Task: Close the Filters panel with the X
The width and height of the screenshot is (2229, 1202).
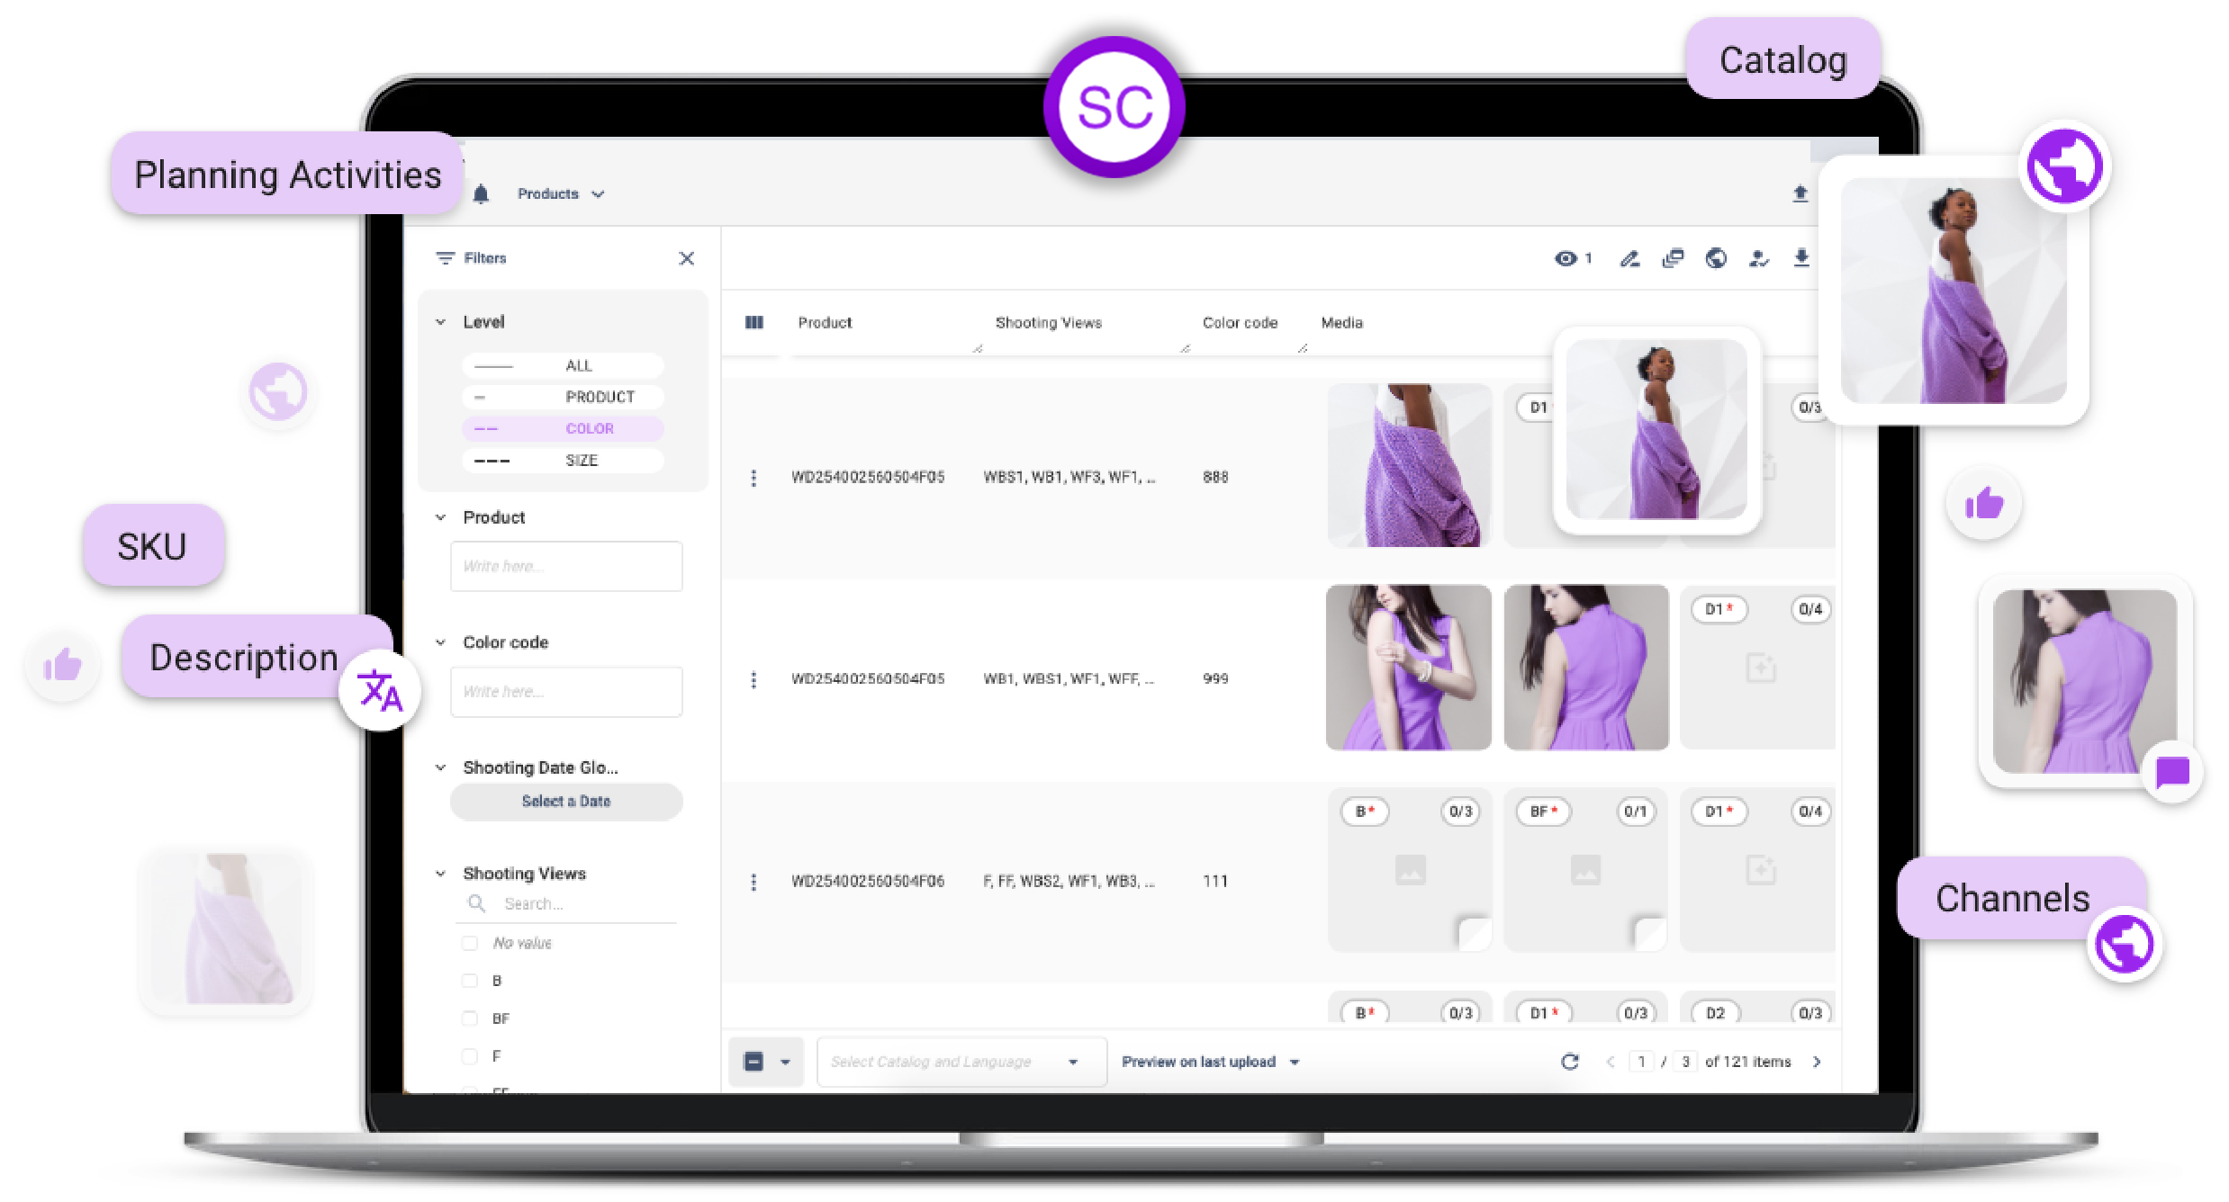Action: point(687,258)
